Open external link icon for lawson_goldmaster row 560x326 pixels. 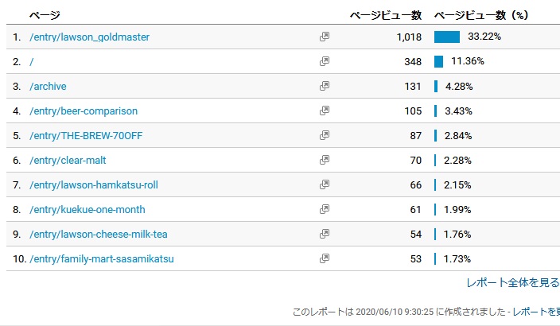[x=325, y=37]
